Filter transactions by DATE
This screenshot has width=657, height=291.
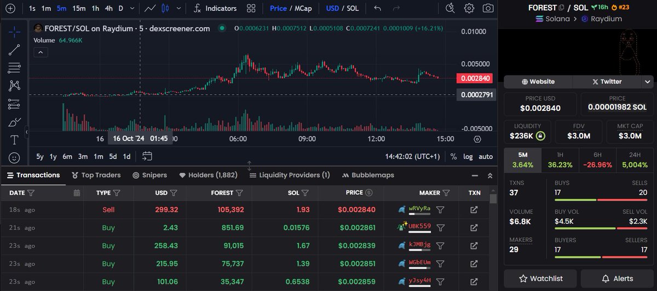pyautogui.click(x=31, y=193)
